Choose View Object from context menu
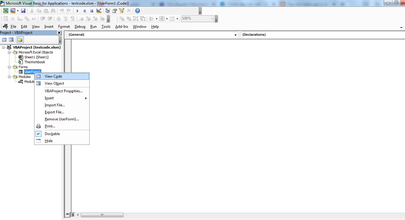405x220 pixels. point(62,83)
